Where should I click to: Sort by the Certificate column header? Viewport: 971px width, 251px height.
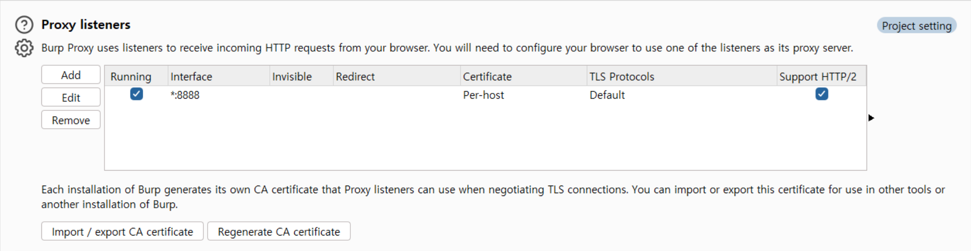point(524,76)
